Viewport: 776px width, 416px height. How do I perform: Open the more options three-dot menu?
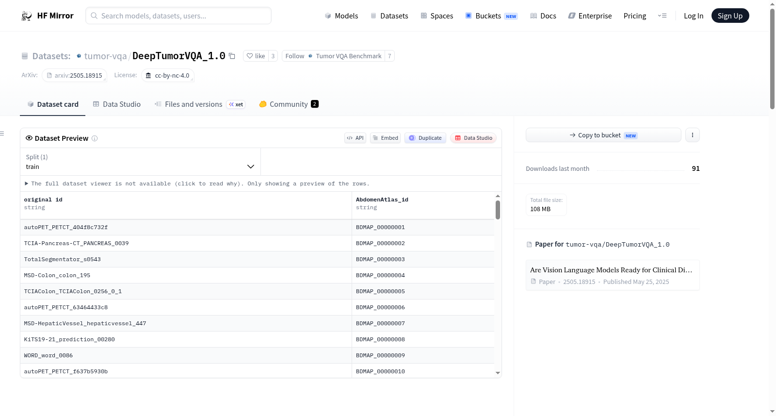point(693,135)
